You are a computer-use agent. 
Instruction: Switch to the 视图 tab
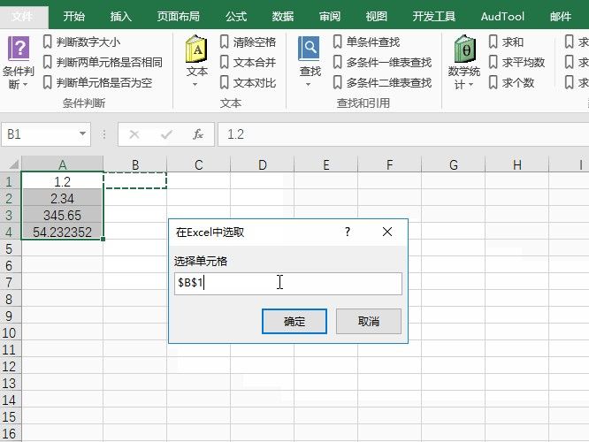[x=377, y=17]
